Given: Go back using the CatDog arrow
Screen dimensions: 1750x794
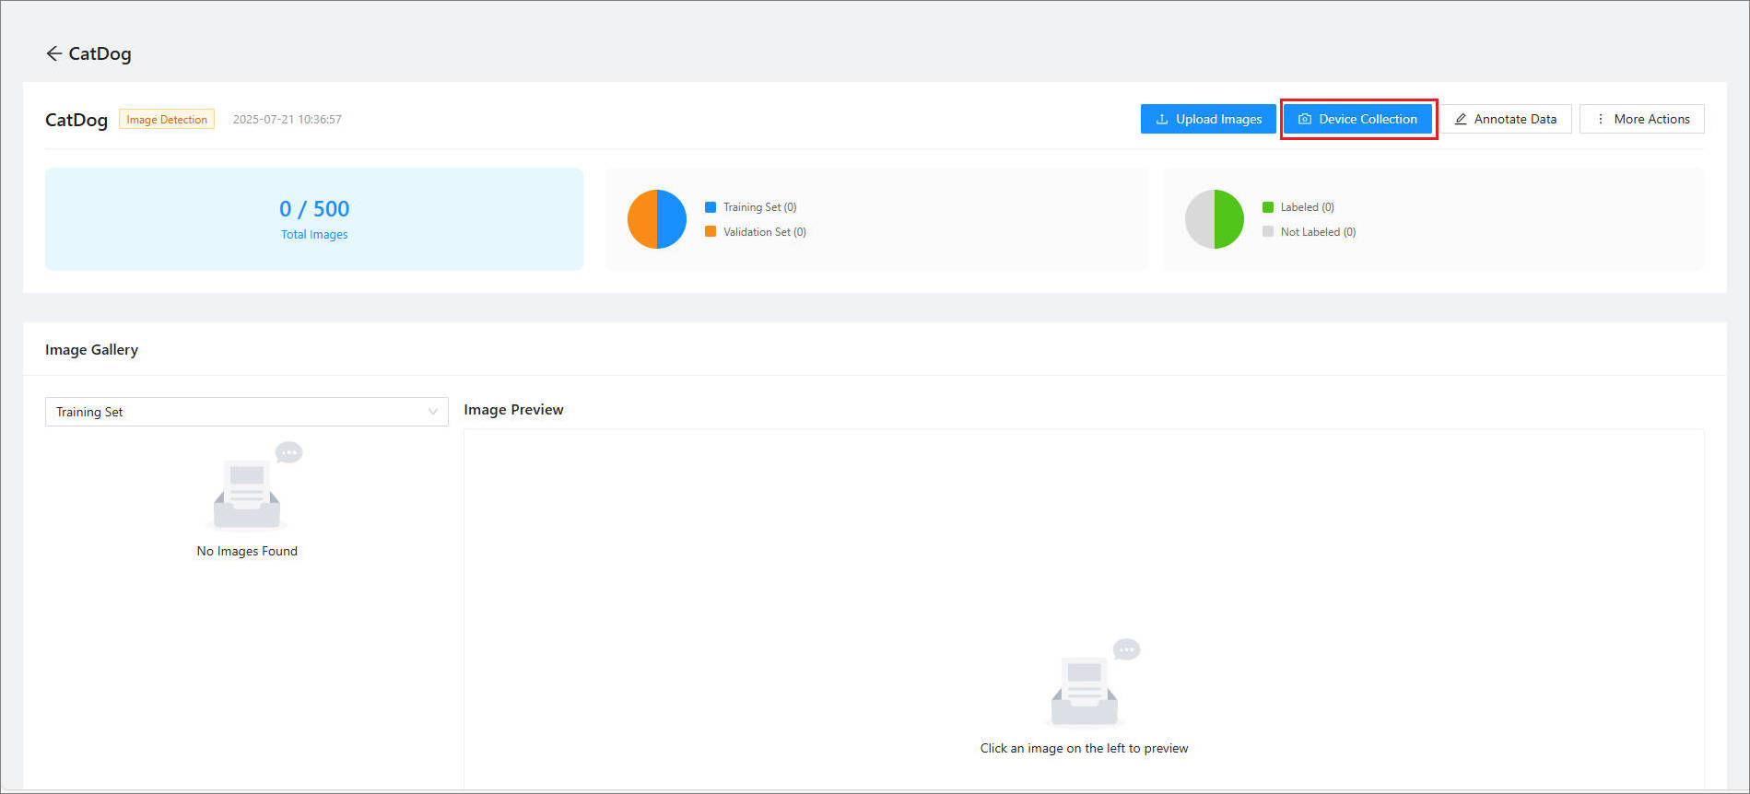Looking at the screenshot, I should [53, 53].
